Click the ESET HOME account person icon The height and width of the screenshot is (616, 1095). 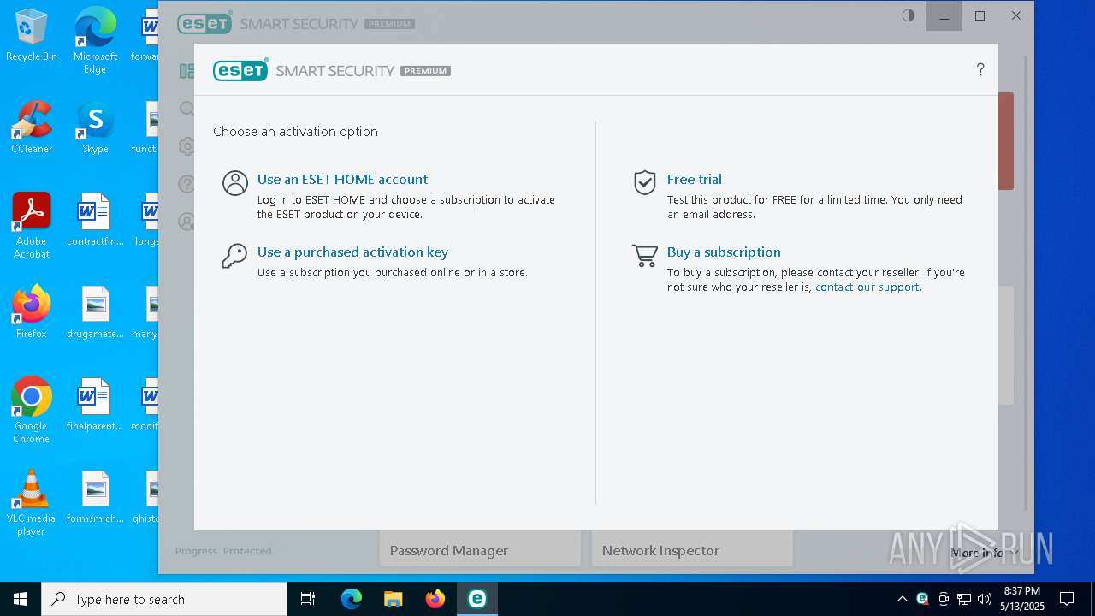tap(234, 183)
